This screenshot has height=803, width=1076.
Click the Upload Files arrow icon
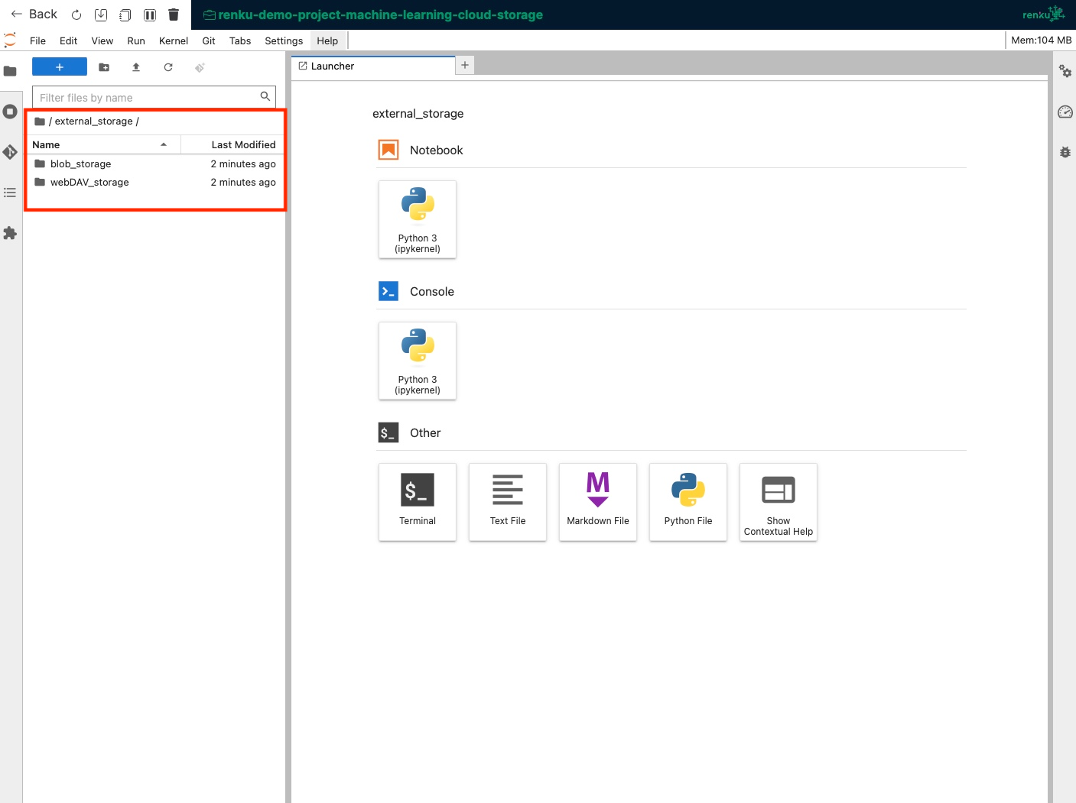136,67
